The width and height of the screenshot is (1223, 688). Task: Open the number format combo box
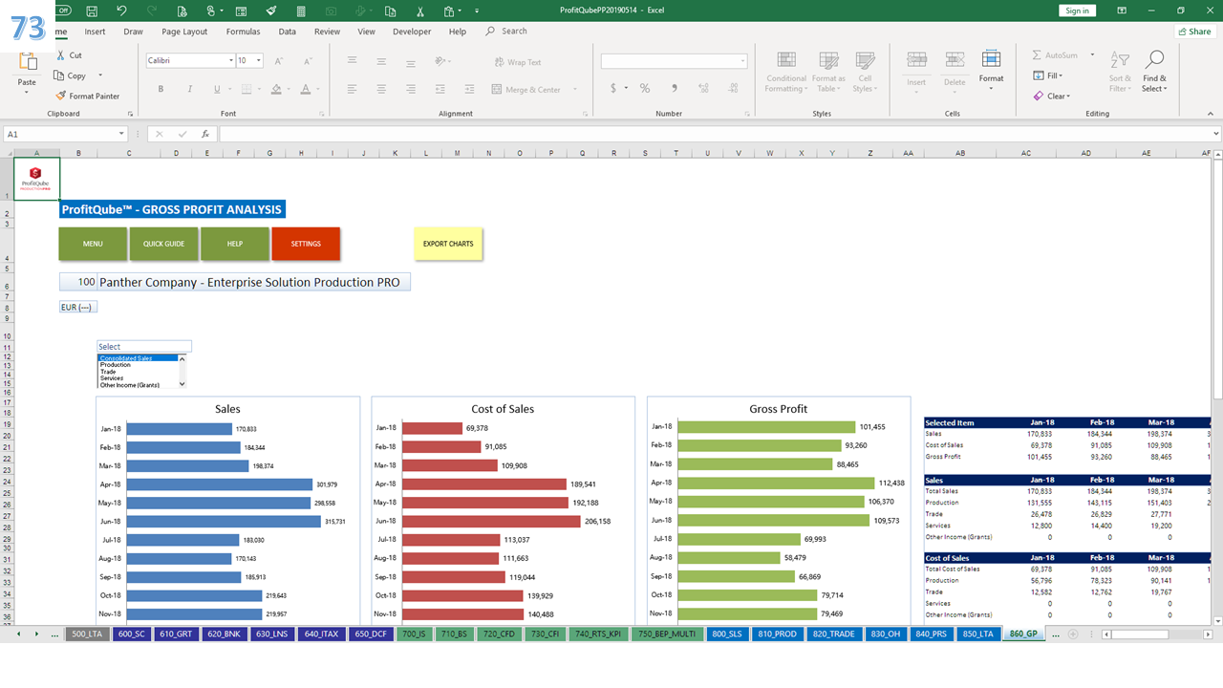coord(674,61)
